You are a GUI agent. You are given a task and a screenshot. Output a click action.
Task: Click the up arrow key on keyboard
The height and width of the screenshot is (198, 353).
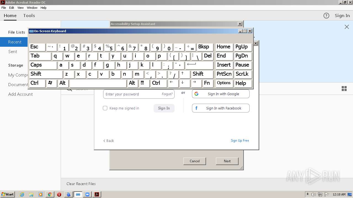pos(185,74)
